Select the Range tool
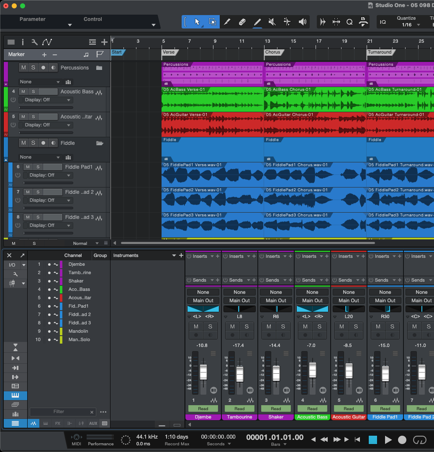 212,22
